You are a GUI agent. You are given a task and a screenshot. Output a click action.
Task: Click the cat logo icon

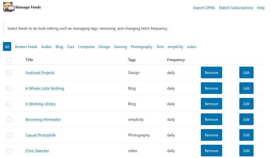[9, 7]
